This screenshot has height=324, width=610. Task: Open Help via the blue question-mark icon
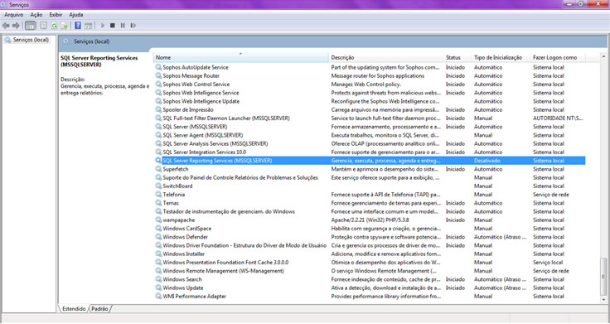(78, 26)
